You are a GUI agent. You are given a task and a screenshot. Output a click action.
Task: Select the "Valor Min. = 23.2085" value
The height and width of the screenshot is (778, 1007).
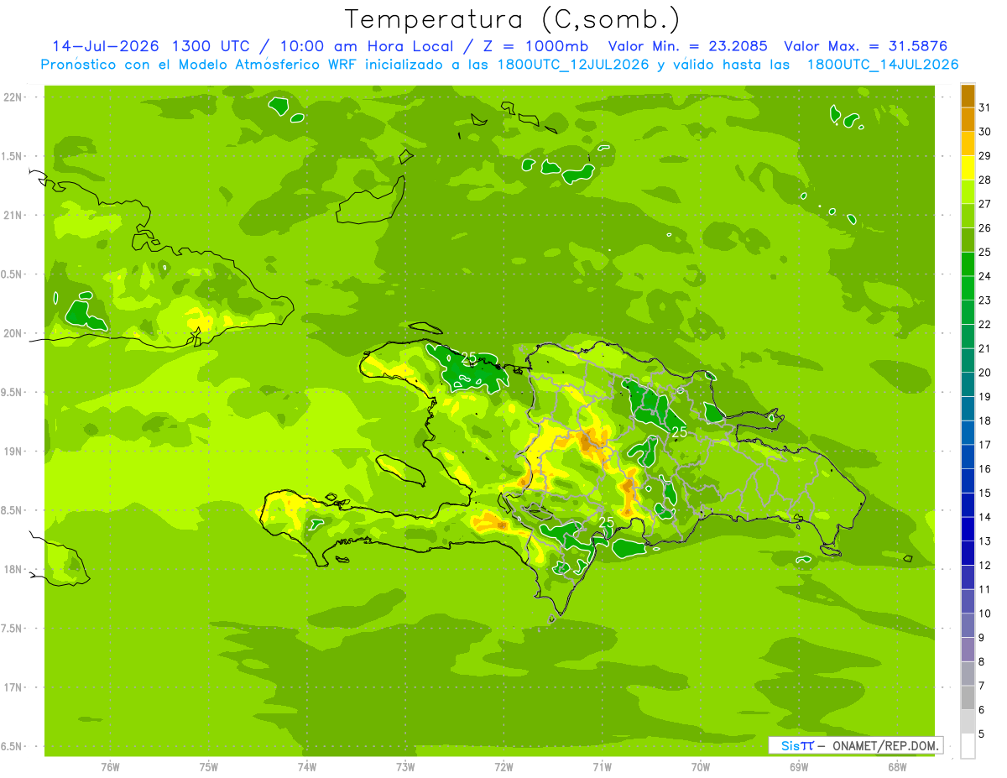(x=688, y=46)
